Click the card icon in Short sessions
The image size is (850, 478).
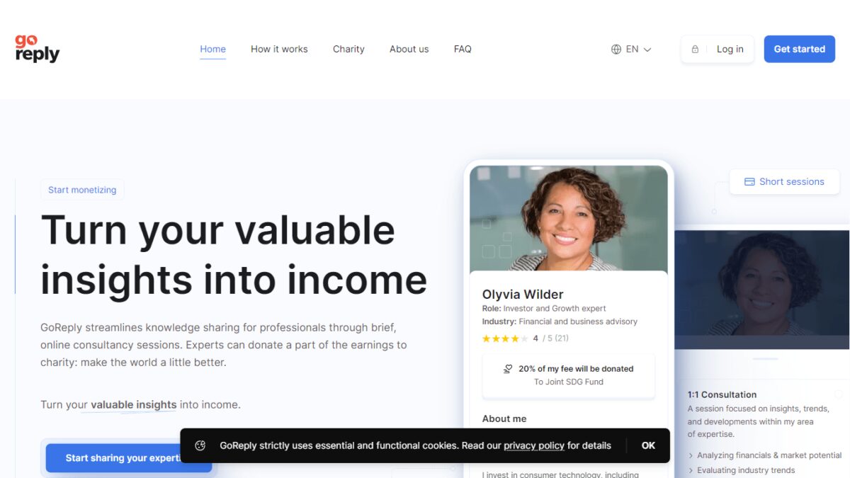(749, 182)
